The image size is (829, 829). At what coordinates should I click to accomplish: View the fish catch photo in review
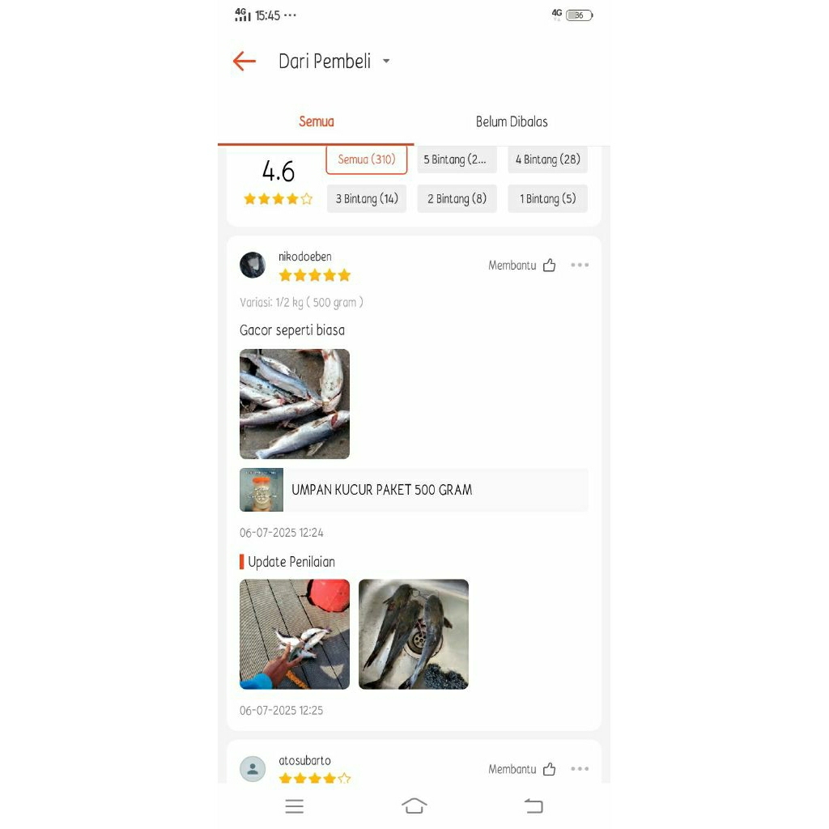pyautogui.click(x=295, y=404)
